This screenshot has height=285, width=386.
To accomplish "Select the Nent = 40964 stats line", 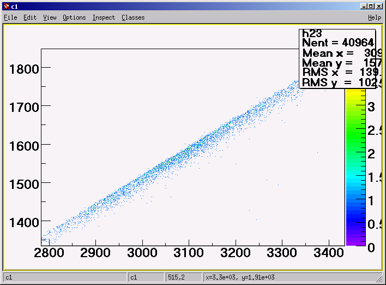I will (x=338, y=43).
